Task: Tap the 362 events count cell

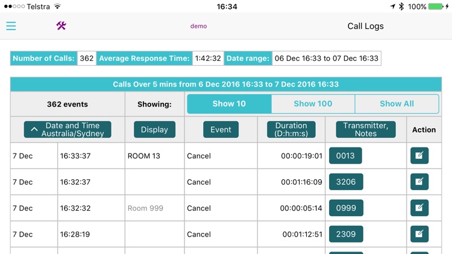Action: point(67,104)
